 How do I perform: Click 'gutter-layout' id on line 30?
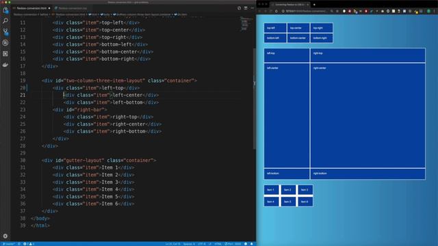click(83, 161)
